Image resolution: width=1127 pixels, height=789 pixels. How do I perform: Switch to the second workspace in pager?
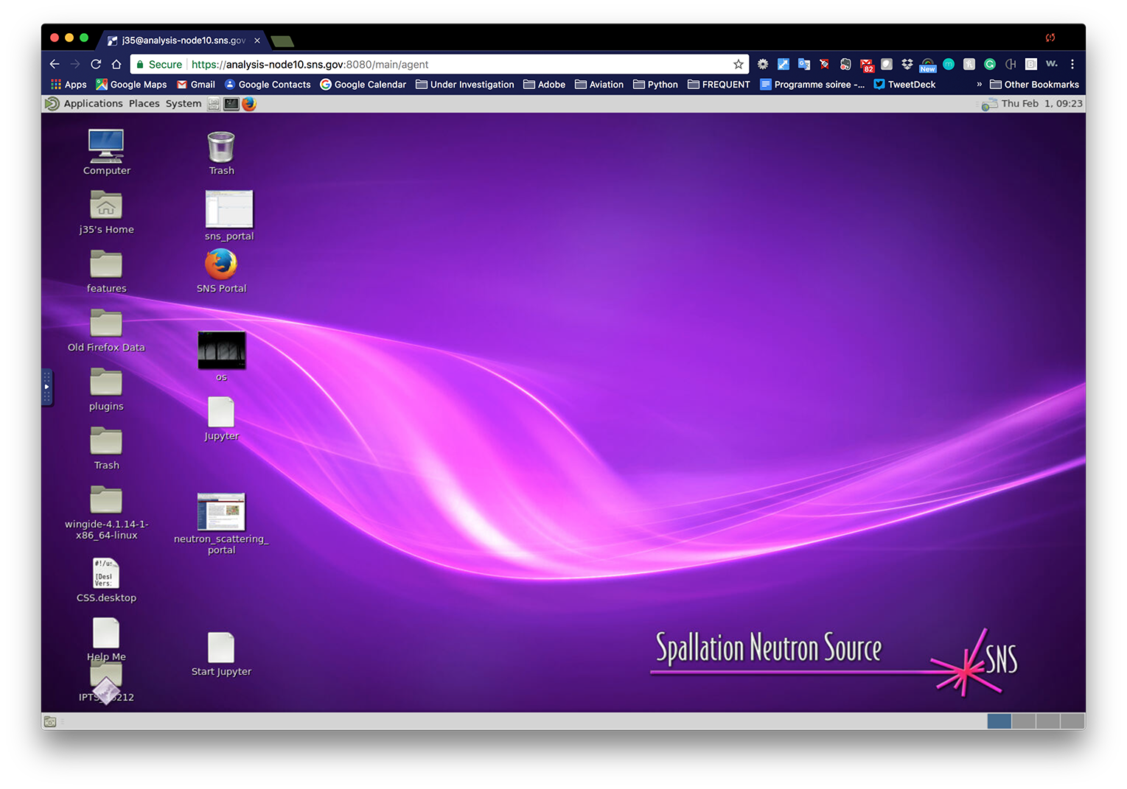tap(1023, 721)
